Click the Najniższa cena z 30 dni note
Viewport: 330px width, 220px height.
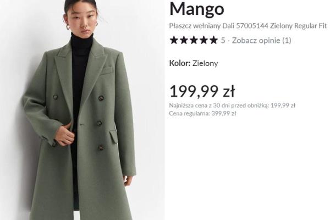(232, 105)
